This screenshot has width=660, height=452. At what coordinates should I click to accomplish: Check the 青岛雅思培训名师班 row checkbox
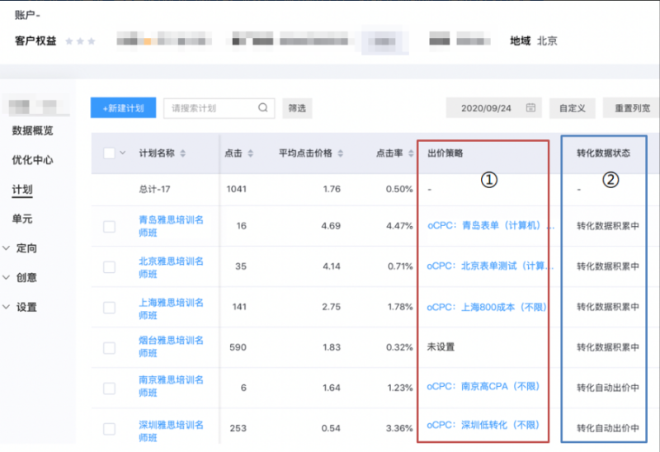pos(109,227)
